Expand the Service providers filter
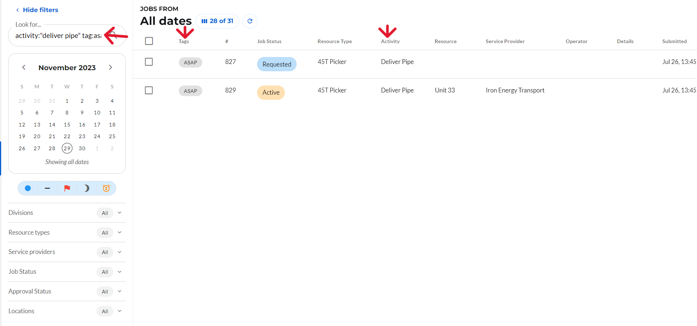 tap(67, 252)
